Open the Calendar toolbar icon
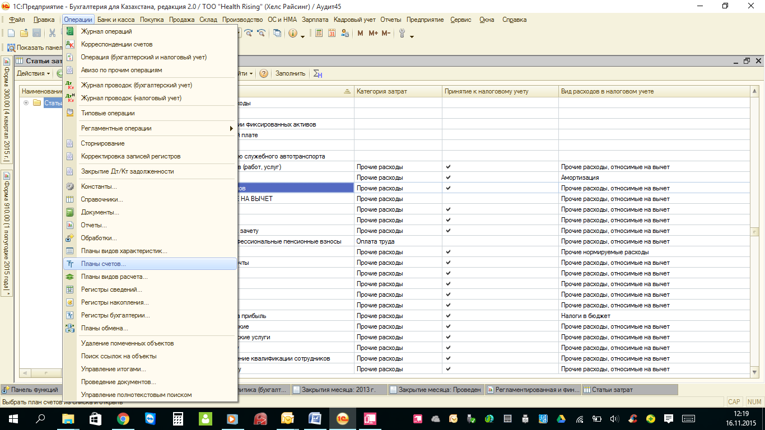Viewport: 765px width, 430px height. pyautogui.click(x=332, y=33)
